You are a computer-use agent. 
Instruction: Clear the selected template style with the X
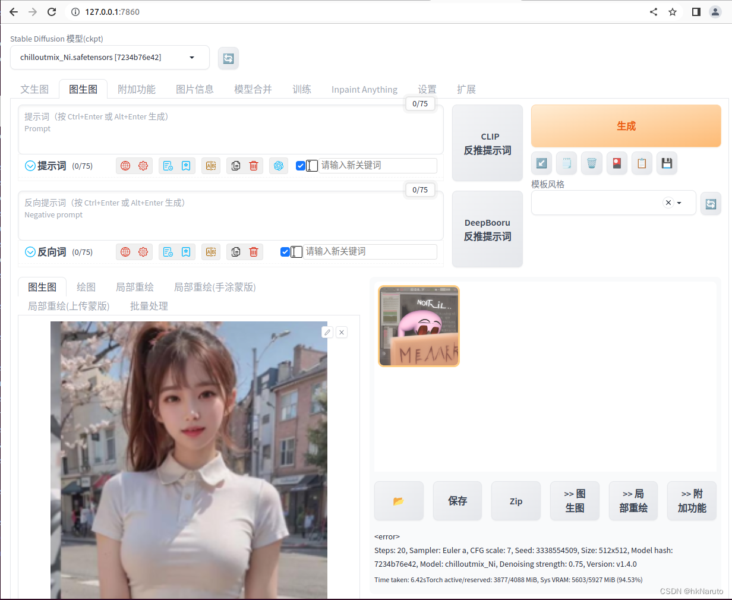pyautogui.click(x=668, y=203)
